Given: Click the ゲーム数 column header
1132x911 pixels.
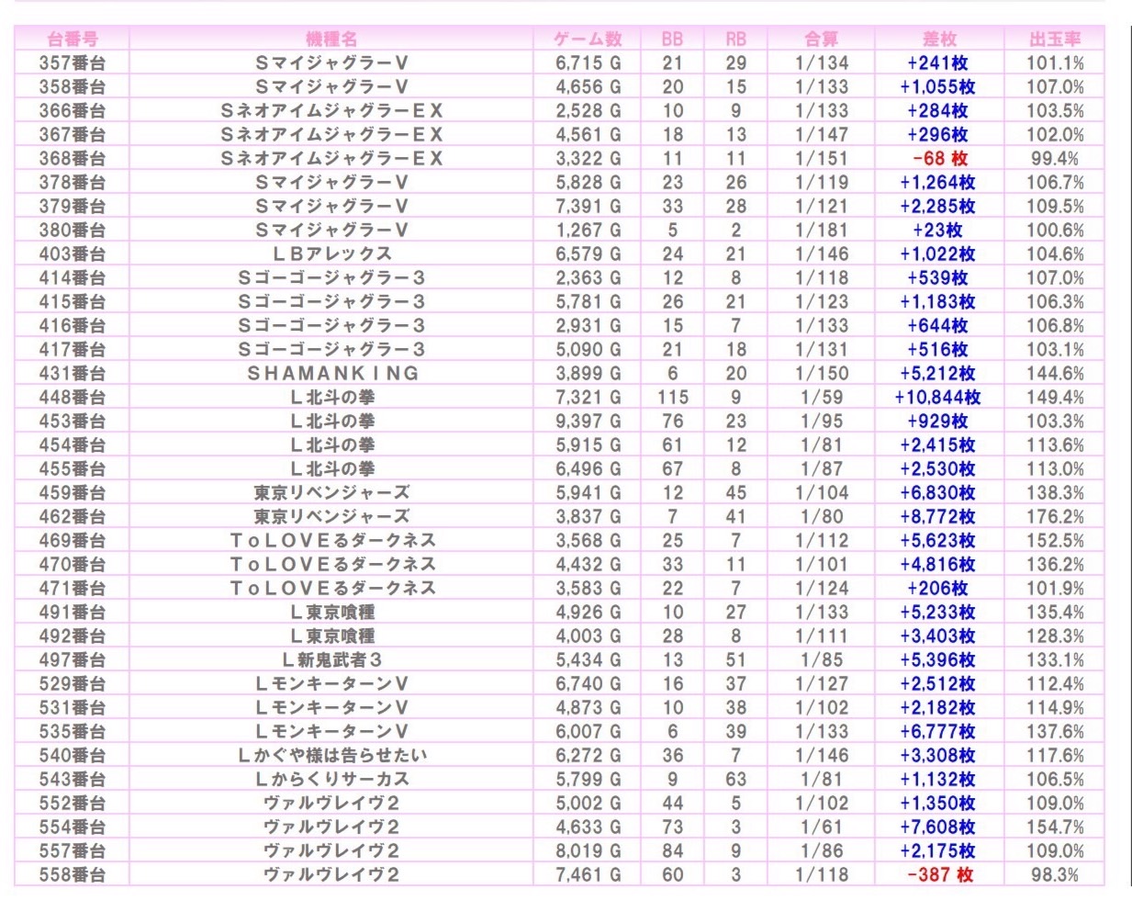Looking at the screenshot, I should point(588,39).
